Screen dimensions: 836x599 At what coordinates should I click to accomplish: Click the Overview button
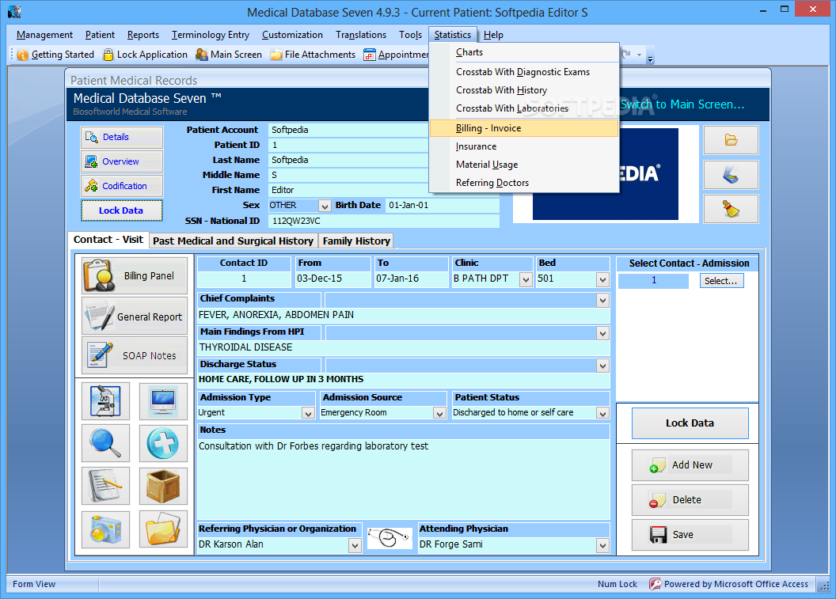tap(122, 161)
